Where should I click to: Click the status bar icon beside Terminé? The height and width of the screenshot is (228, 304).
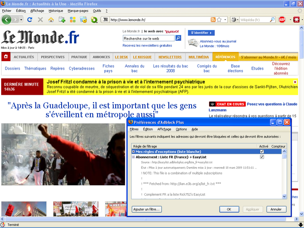[3, 224]
